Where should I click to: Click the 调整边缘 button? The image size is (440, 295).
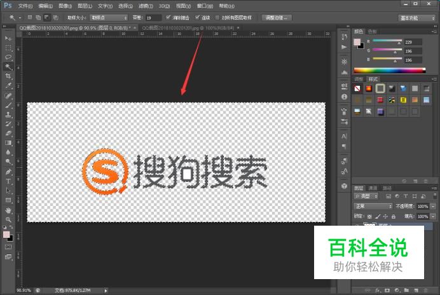pos(277,18)
